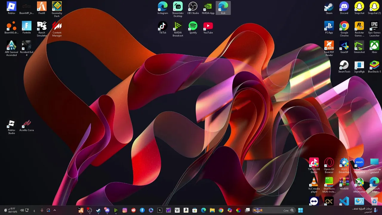Open the YouTube desktop shortcut
This screenshot has height=215, width=382.
(x=208, y=27)
